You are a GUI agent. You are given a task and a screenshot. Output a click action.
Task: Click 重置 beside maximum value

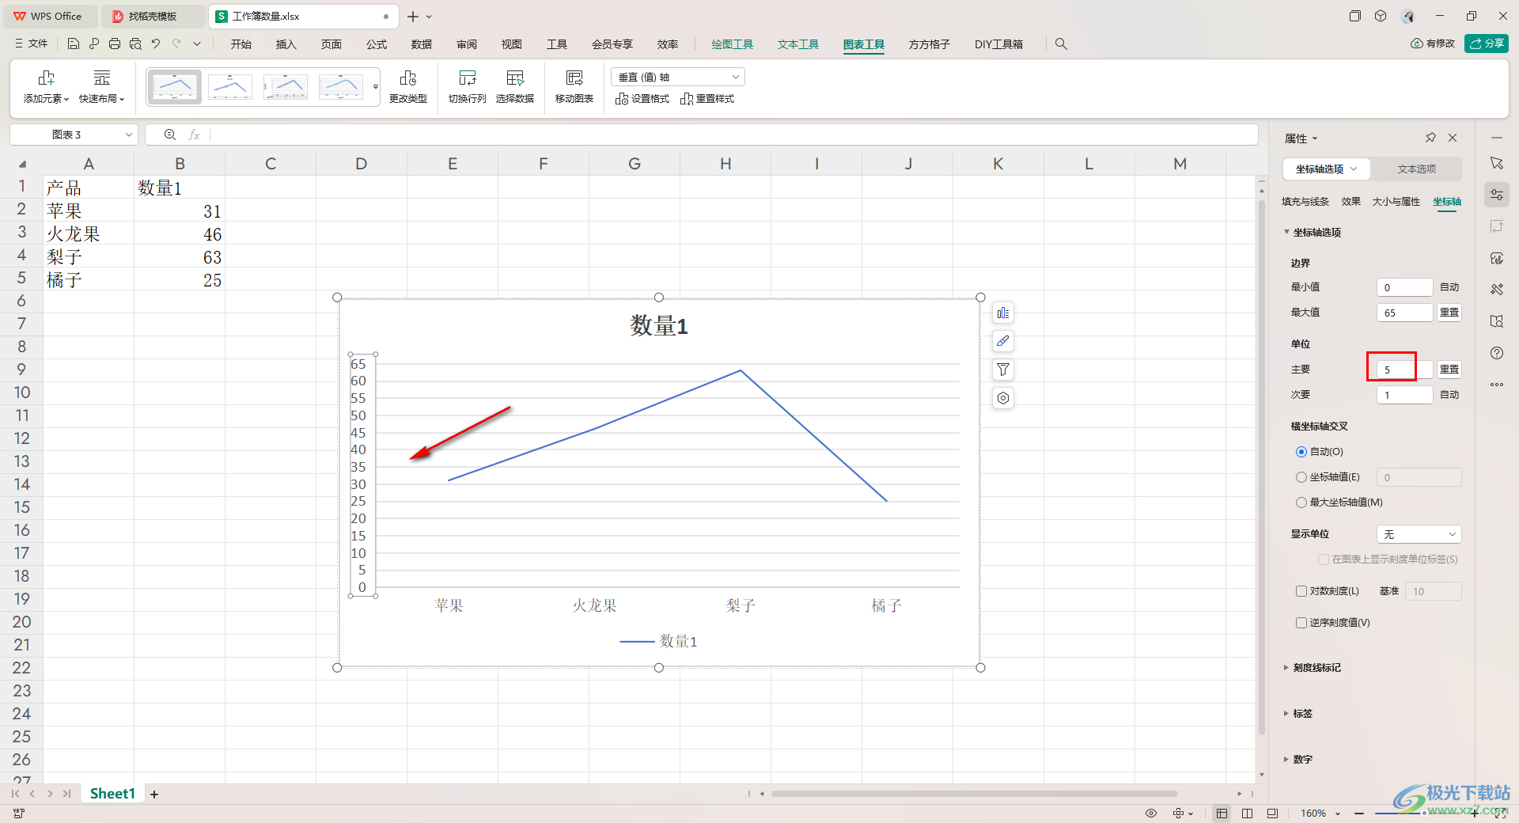coord(1449,313)
